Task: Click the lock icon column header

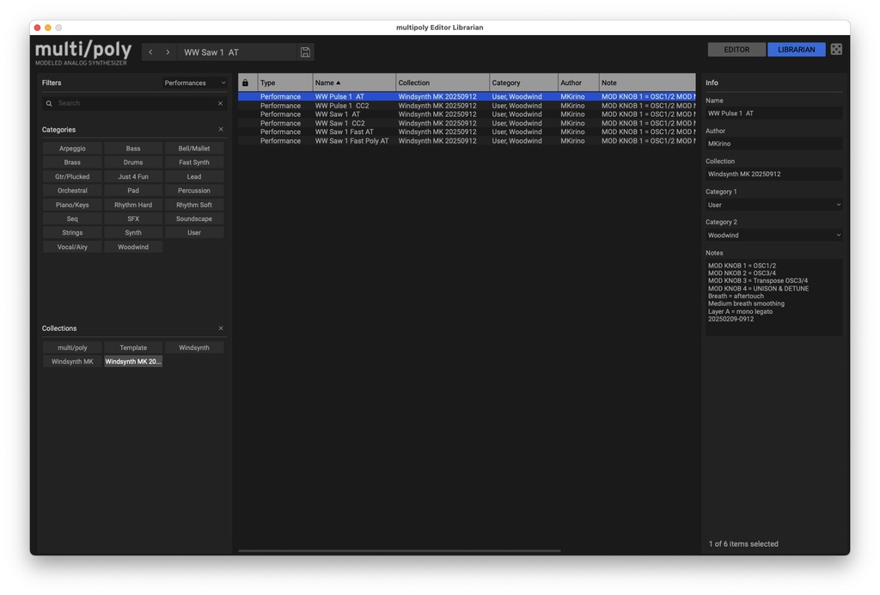Action: point(245,83)
